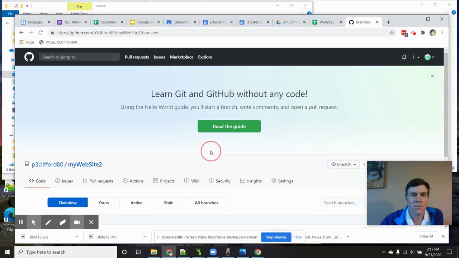This screenshot has height=258, width=459.
Task: Click the Read the guide button
Action: tap(229, 126)
